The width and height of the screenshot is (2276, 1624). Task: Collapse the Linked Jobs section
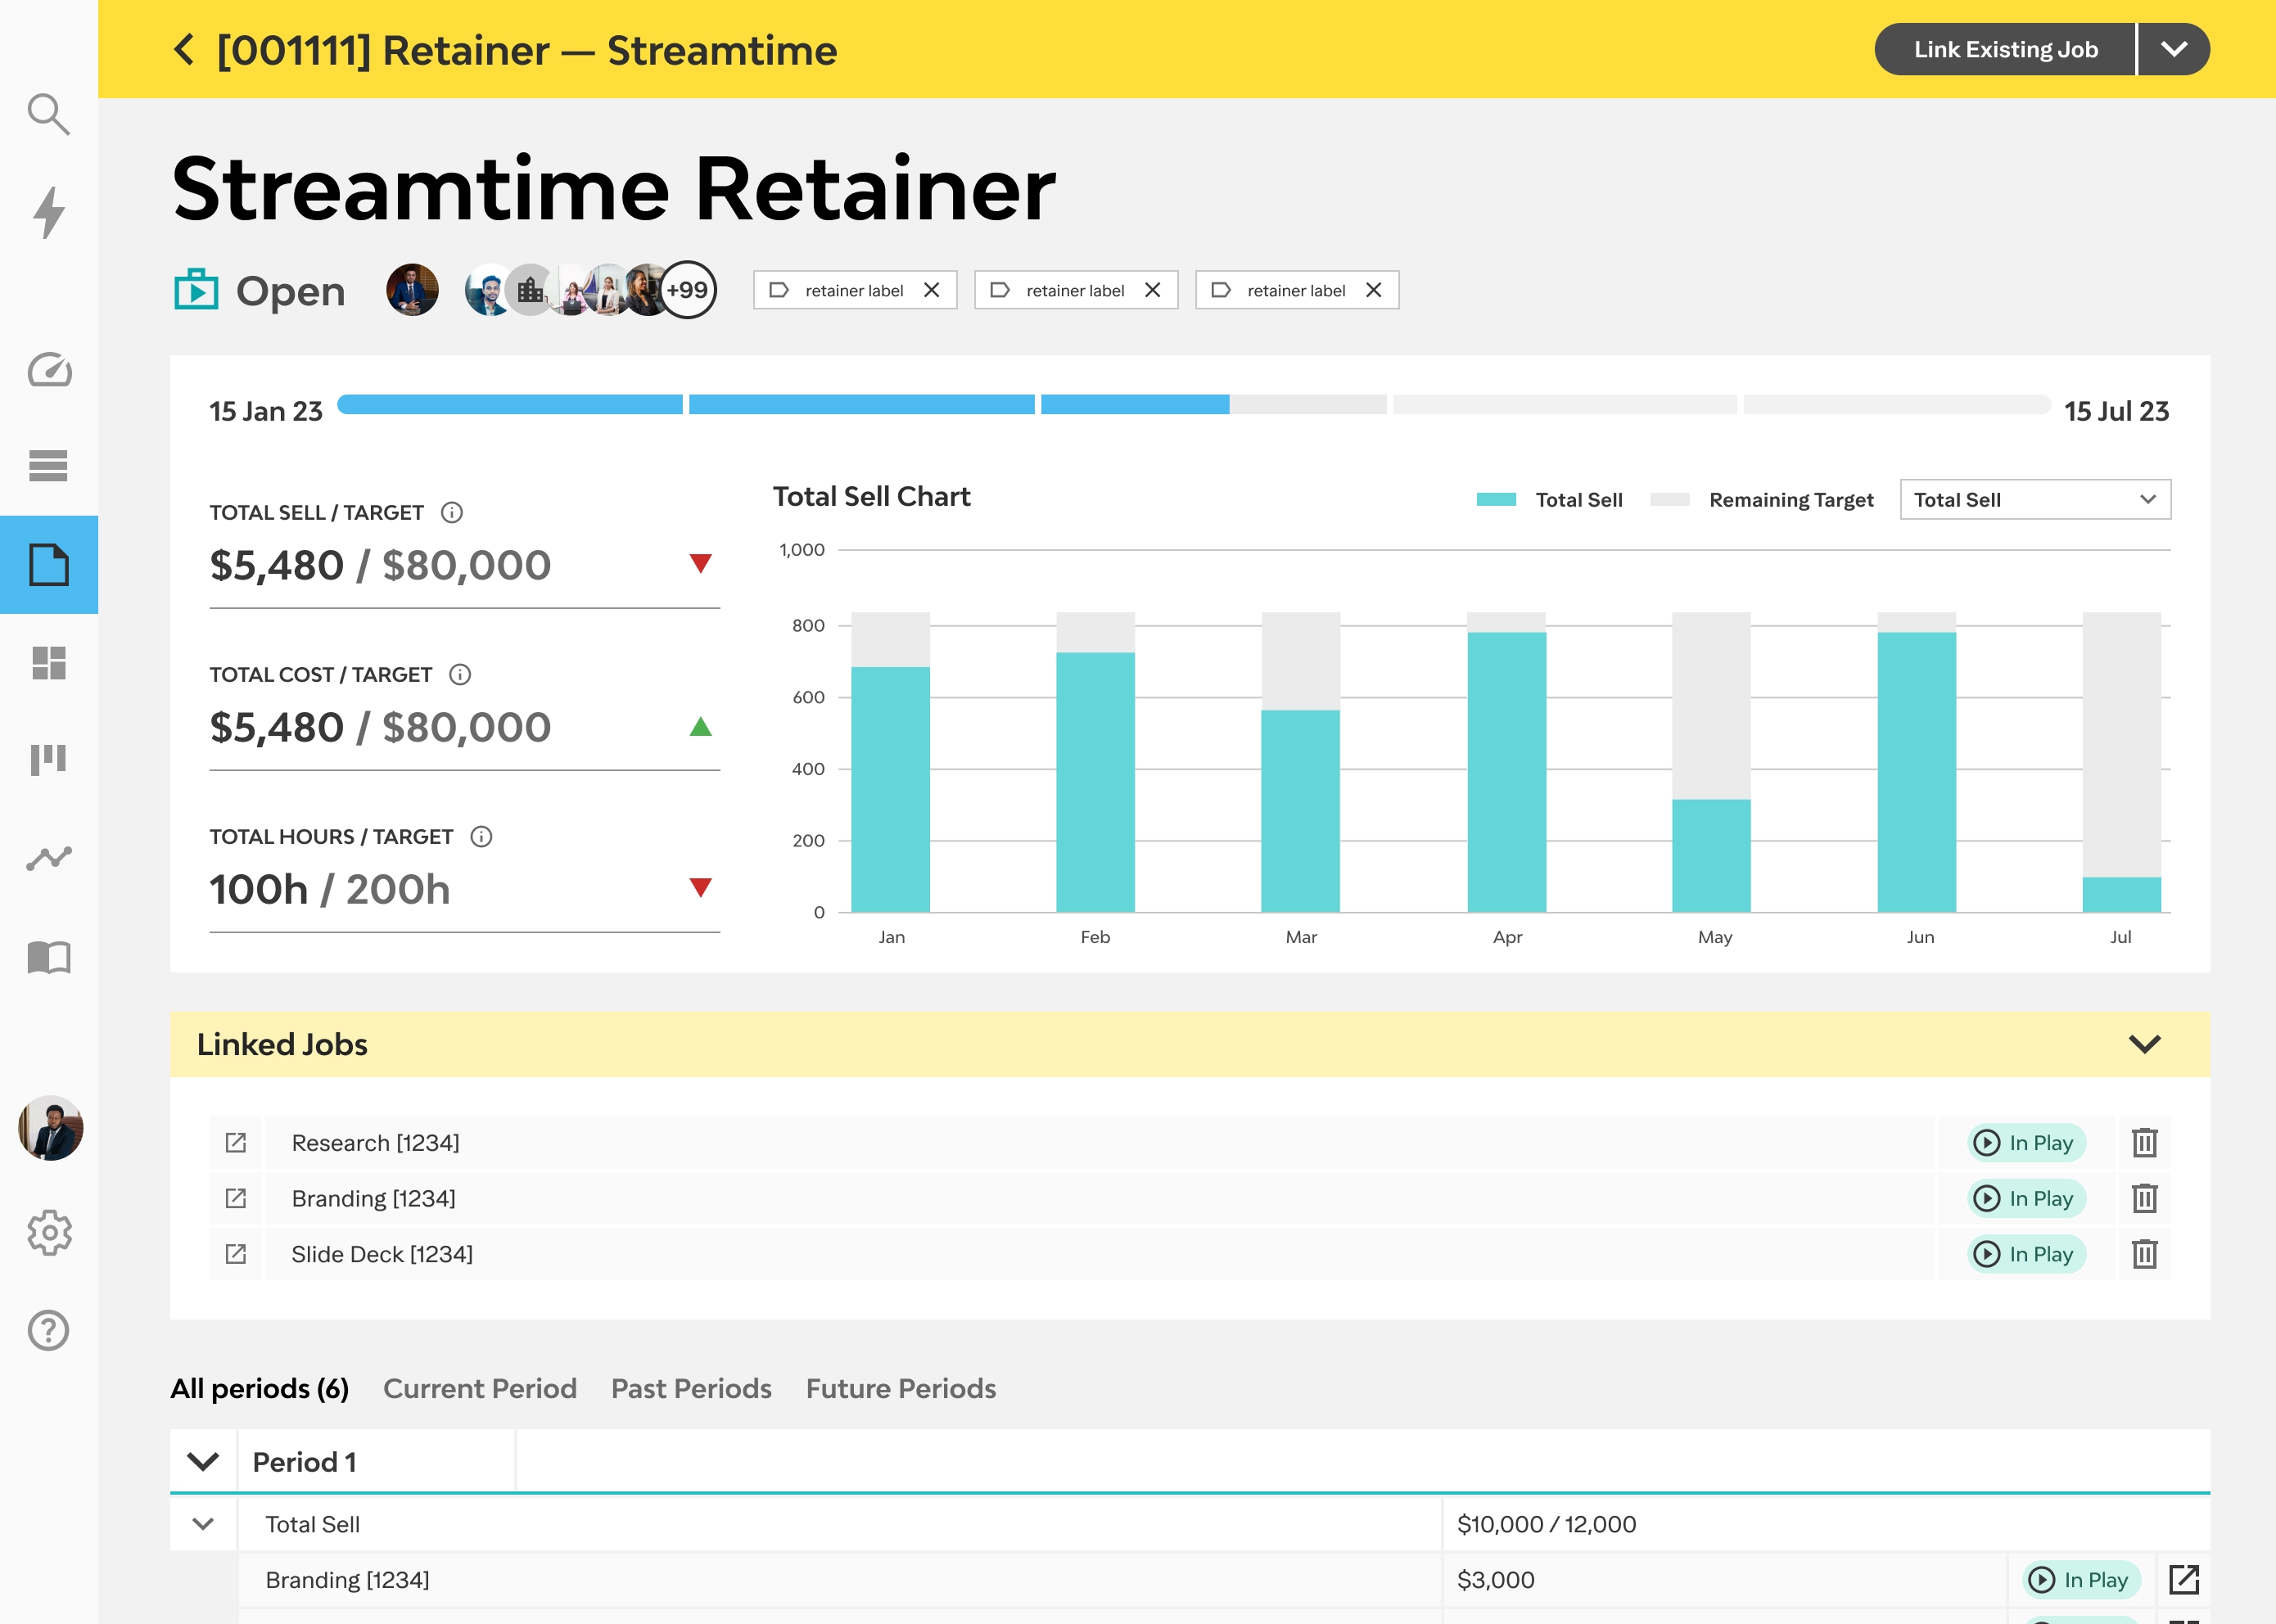pyautogui.click(x=2144, y=1044)
